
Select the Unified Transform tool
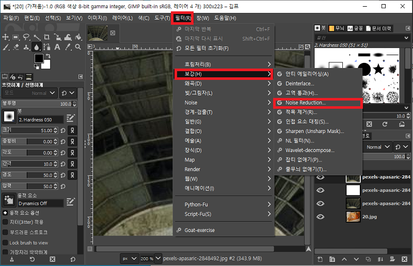[57, 37]
